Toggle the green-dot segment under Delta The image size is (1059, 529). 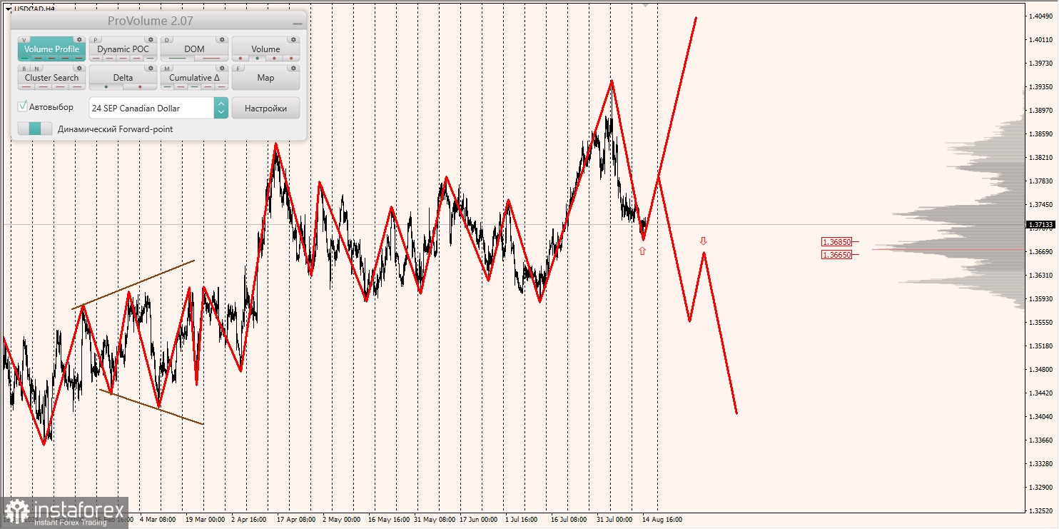click(x=106, y=87)
